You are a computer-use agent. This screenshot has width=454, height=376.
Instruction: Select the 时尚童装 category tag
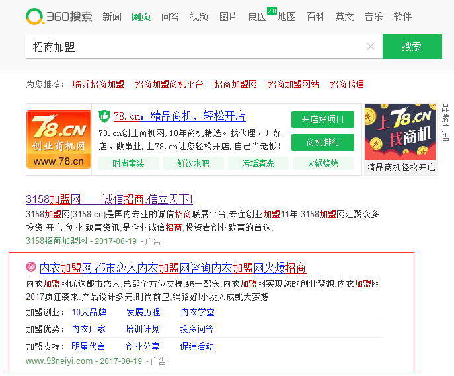(129, 163)
